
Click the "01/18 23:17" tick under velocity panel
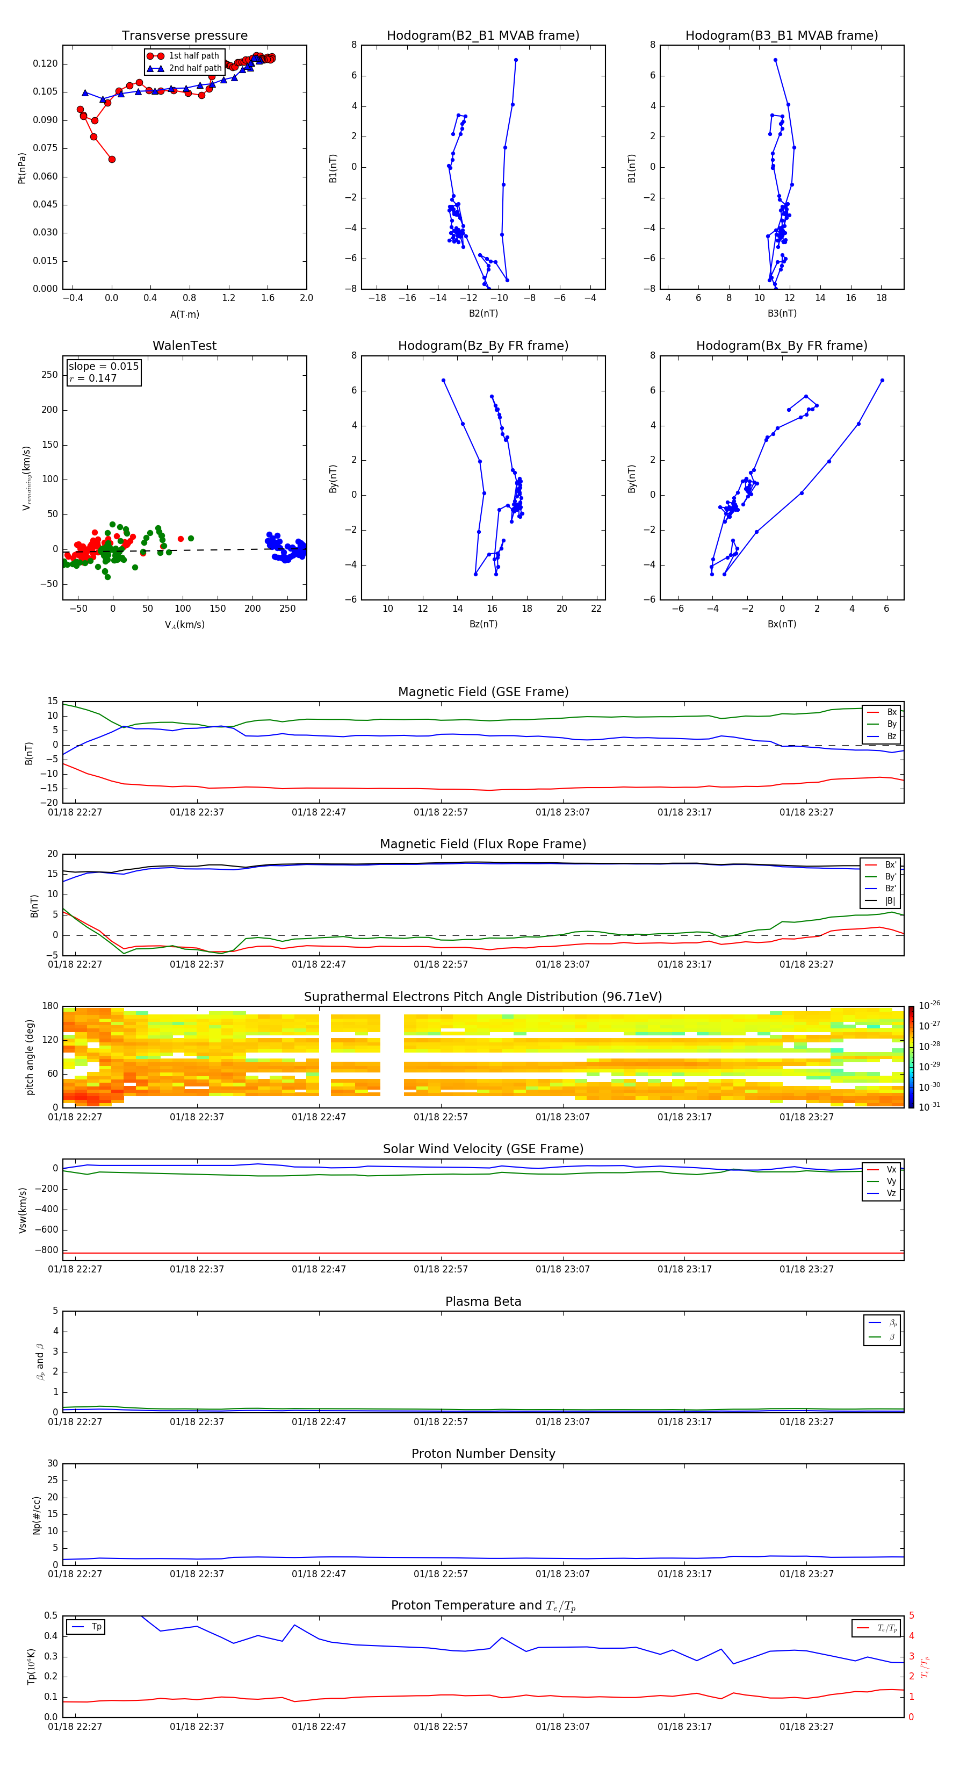(684, 1269)
